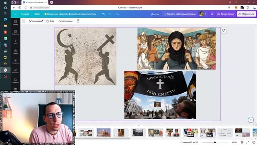257x145 pixels.
Task: Undo the last action
Action: 103,14
